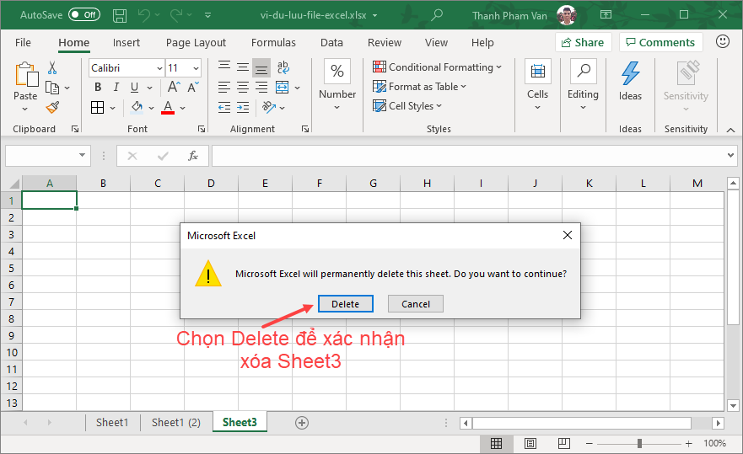Click the Increase Indent icon

243,108
